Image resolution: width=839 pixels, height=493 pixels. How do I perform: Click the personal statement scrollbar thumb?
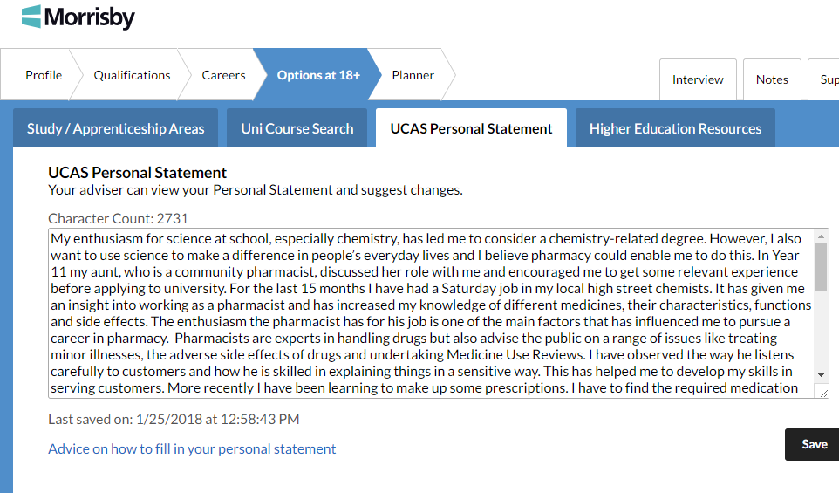coord(821,266)
